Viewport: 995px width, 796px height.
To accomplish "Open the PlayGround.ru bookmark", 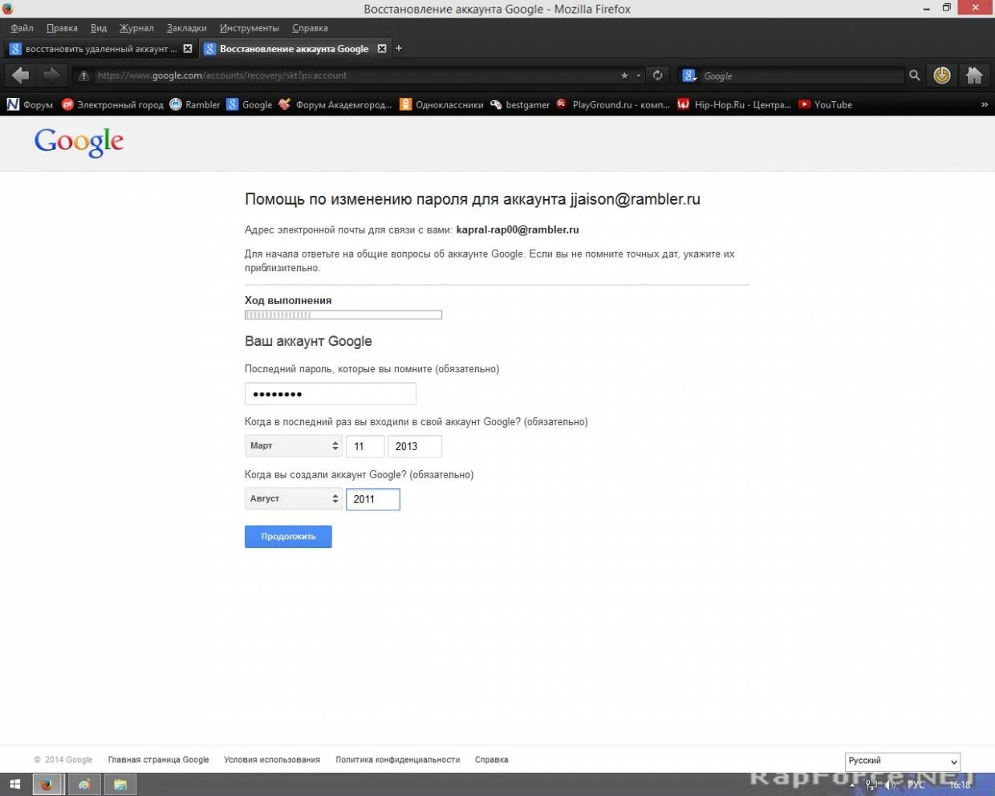I will tap(613, 104).
